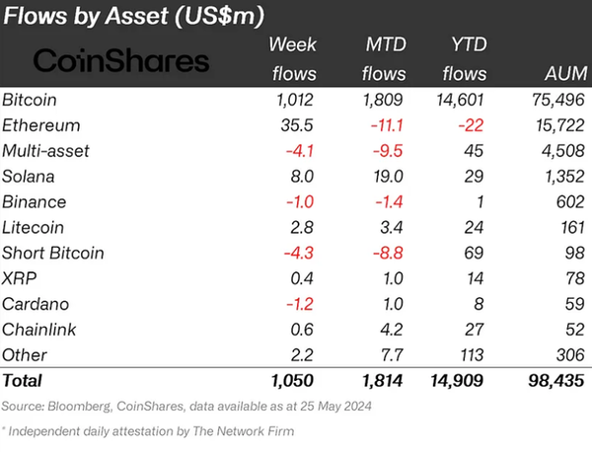Select the Total row label
This screenshot has height=452, width=592.
click(x=24, y=380)
